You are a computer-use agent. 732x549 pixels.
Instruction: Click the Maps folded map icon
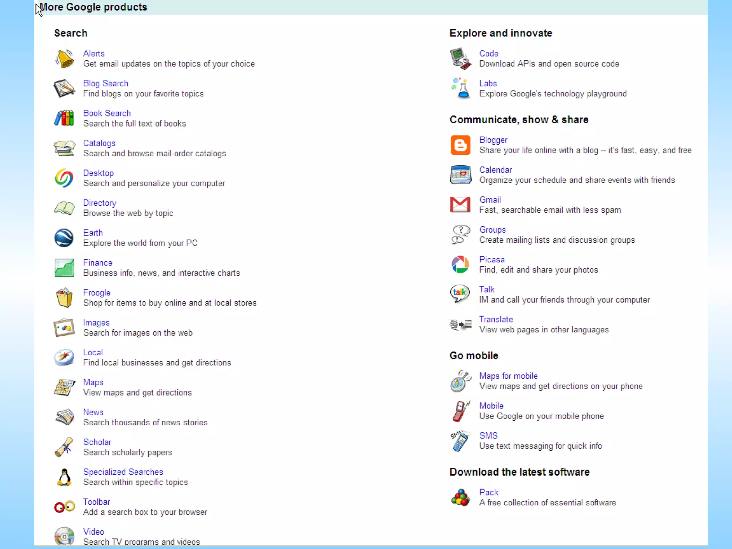point(64,387)
